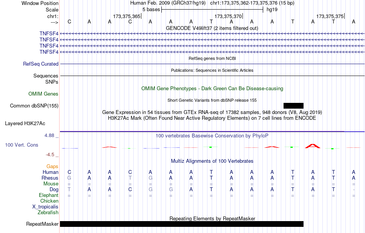Click 'Publications: Sequences in Scientific Articles' title
Screen dimensions: 365x233
[x=212, y=71]
